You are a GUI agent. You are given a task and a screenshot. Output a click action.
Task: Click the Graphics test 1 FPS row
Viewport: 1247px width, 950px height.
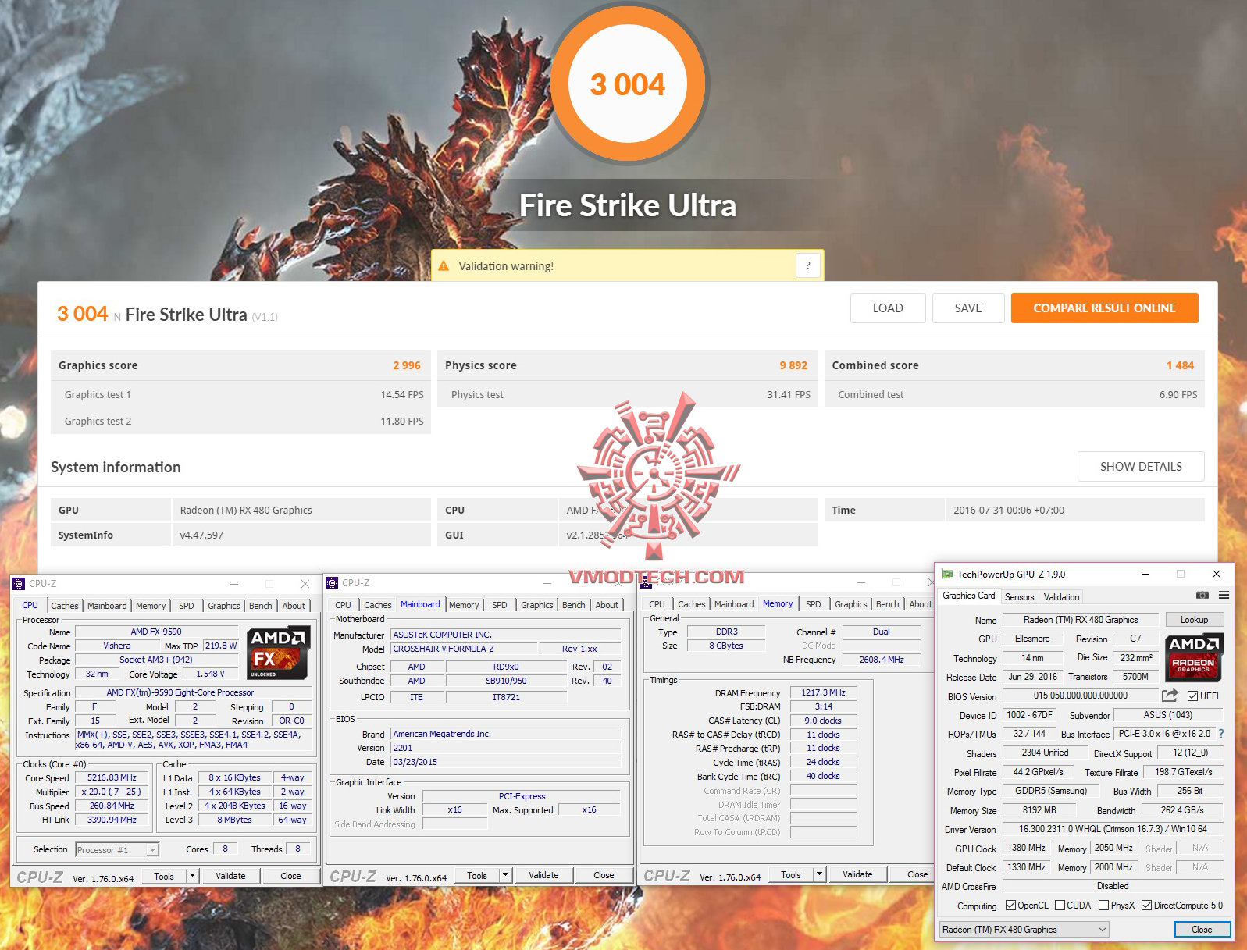click(241, 394)
